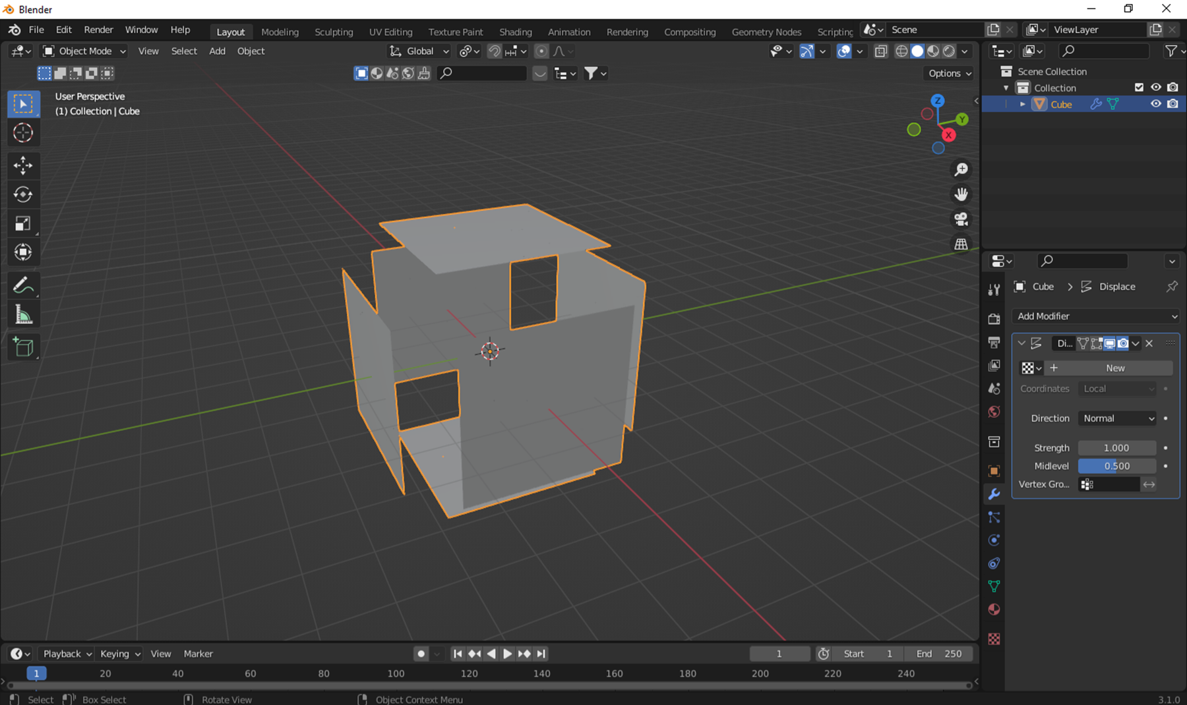Open Global transform orientation dropdown
The width and height of the screenshot is (1187, 705).
pos(419,51)
